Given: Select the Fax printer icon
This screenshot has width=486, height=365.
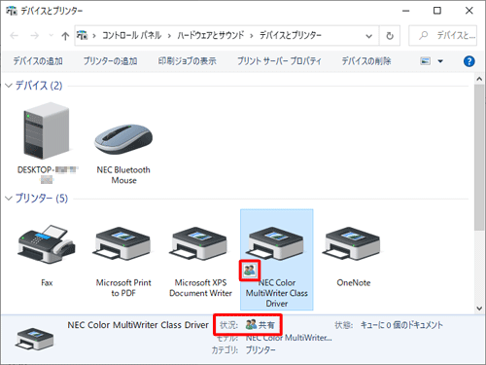Looking at the screenshot, I should coord(47,244).
